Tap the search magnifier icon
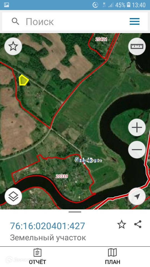The image size is (150, 267). [x=16, y=22]
